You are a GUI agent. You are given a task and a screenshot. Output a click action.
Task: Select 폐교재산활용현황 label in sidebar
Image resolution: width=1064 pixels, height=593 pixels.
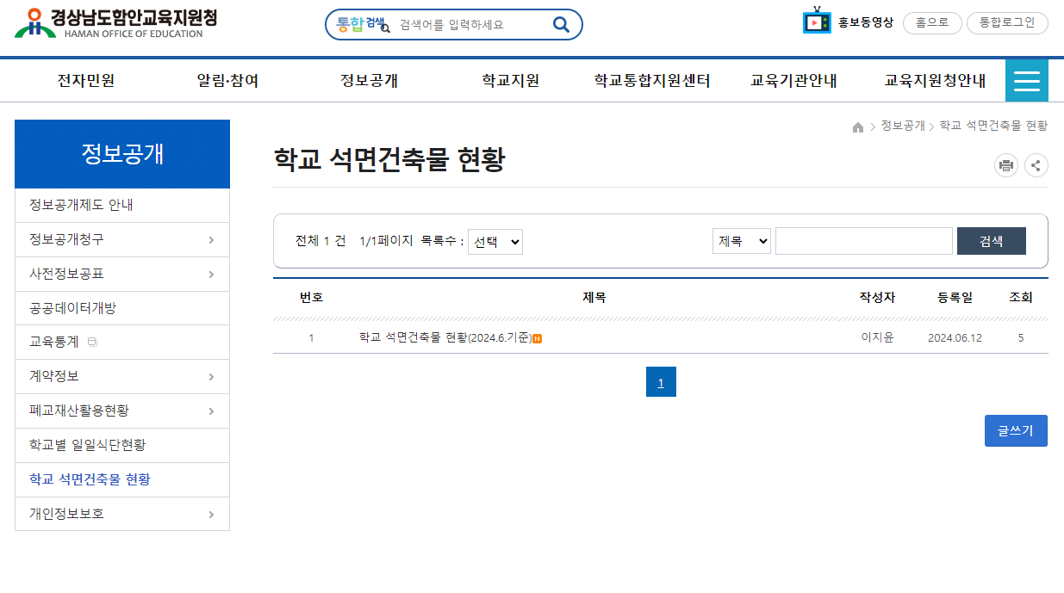coord(79,411)
